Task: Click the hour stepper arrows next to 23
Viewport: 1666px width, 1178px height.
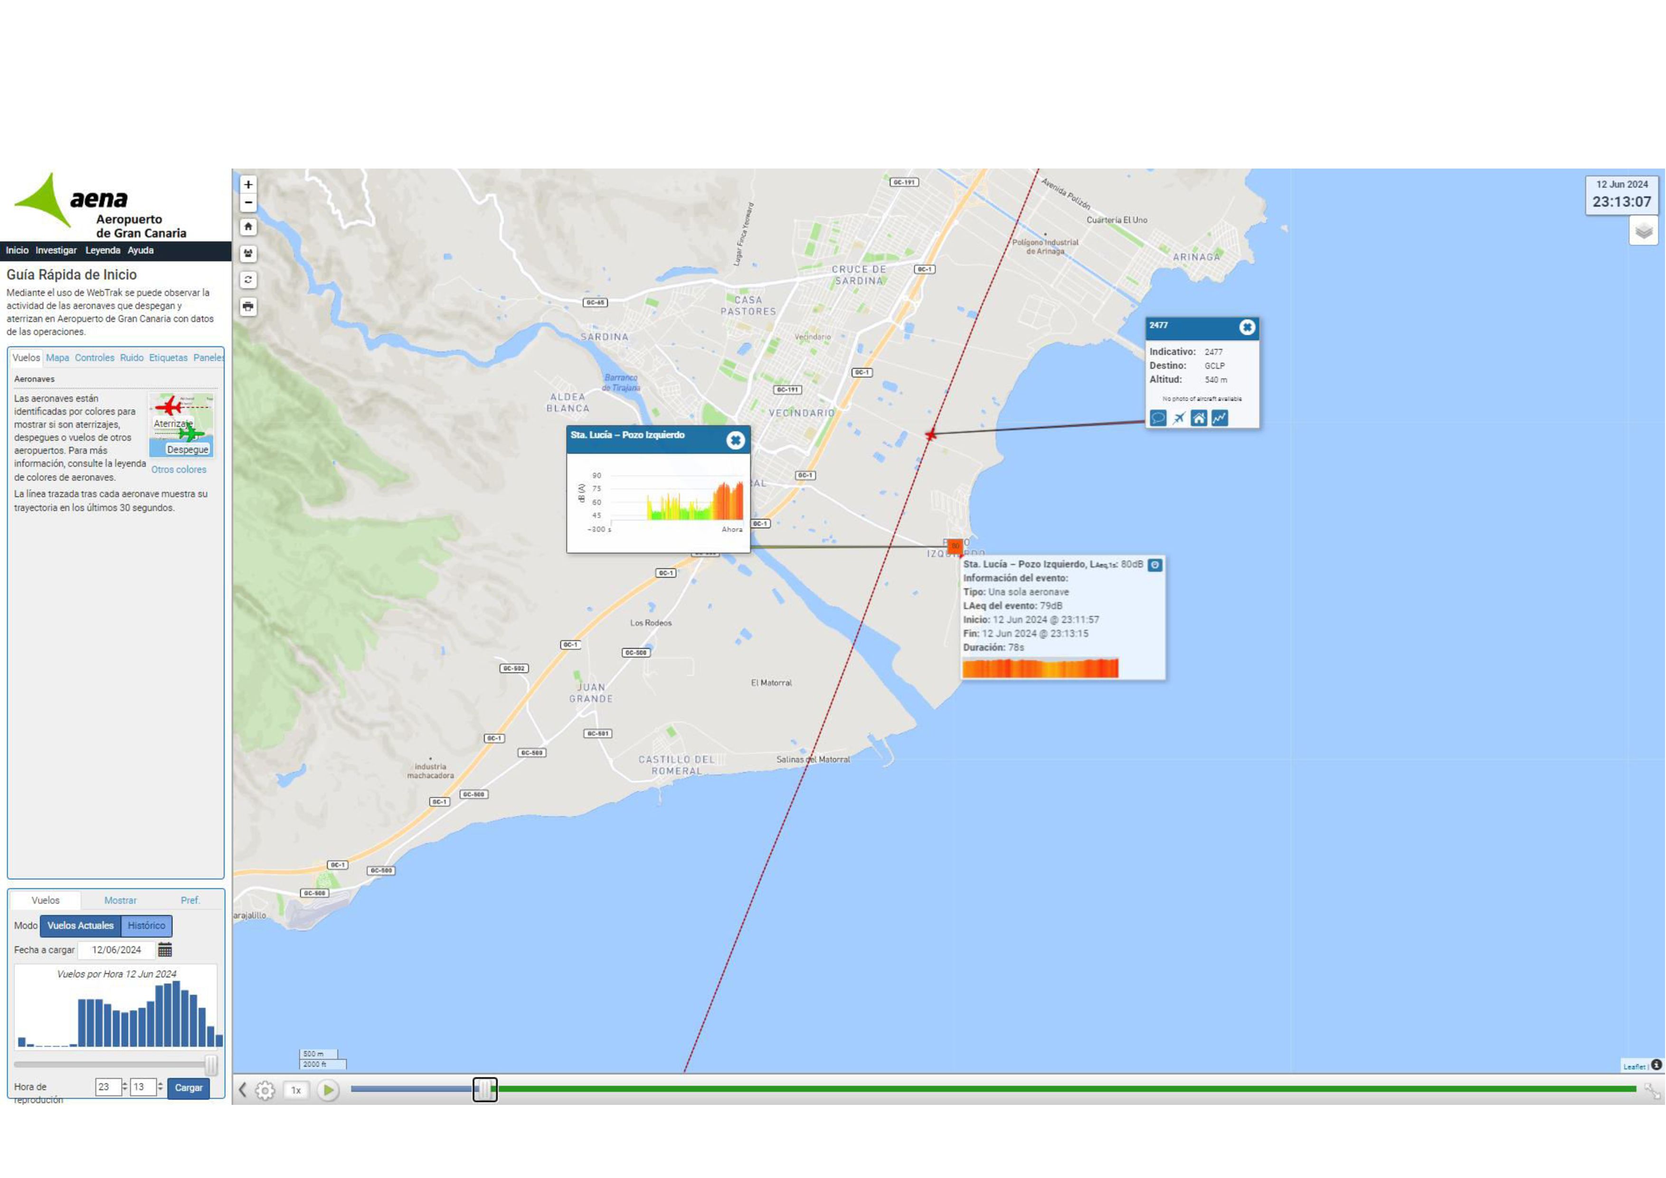Action: [125, 1087]
